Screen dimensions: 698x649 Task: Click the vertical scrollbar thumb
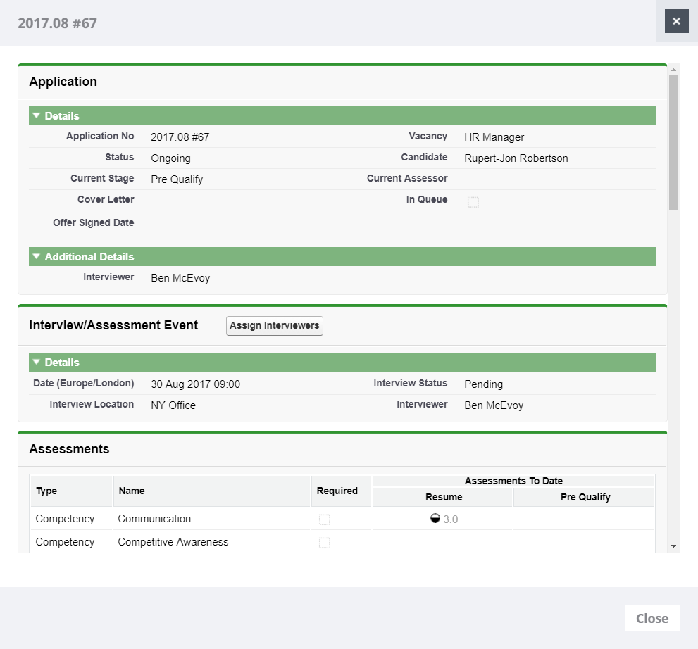click(674, 141)
